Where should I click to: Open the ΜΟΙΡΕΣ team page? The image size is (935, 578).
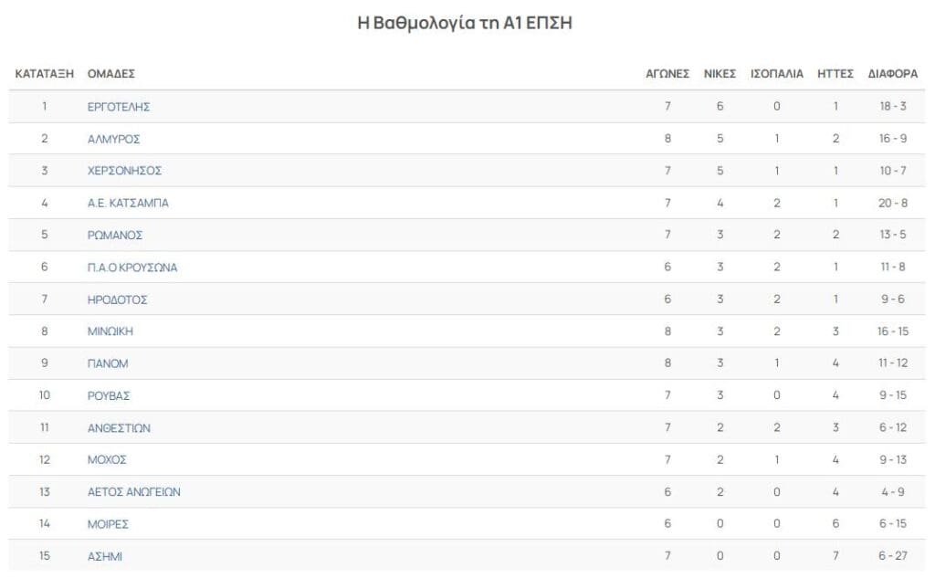pyautogui.click(x=108, y=524)
